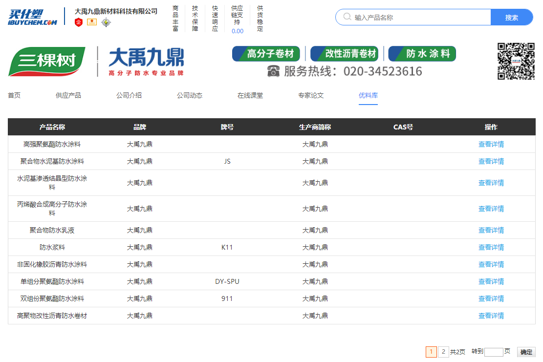Click the hotline number 020-34523616
The image size is (543, 362).
point(383,71)
